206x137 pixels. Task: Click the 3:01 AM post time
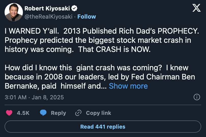point(16,97)
